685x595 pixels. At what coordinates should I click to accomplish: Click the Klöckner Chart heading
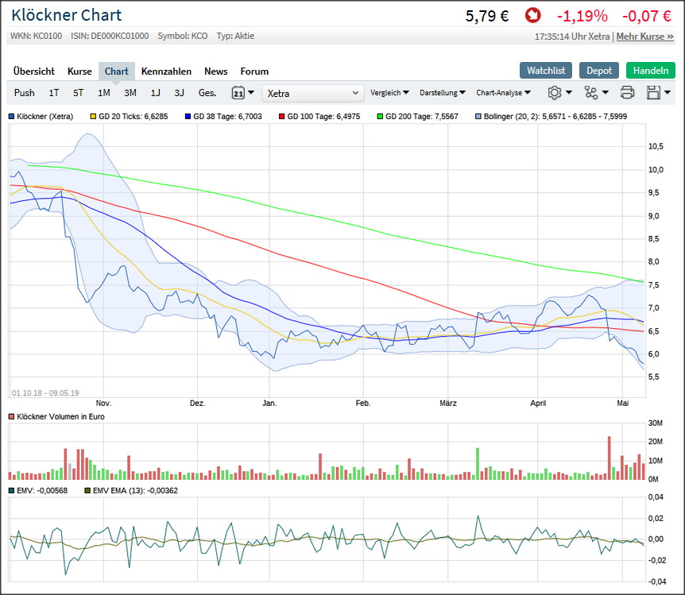tap(67, 15)
